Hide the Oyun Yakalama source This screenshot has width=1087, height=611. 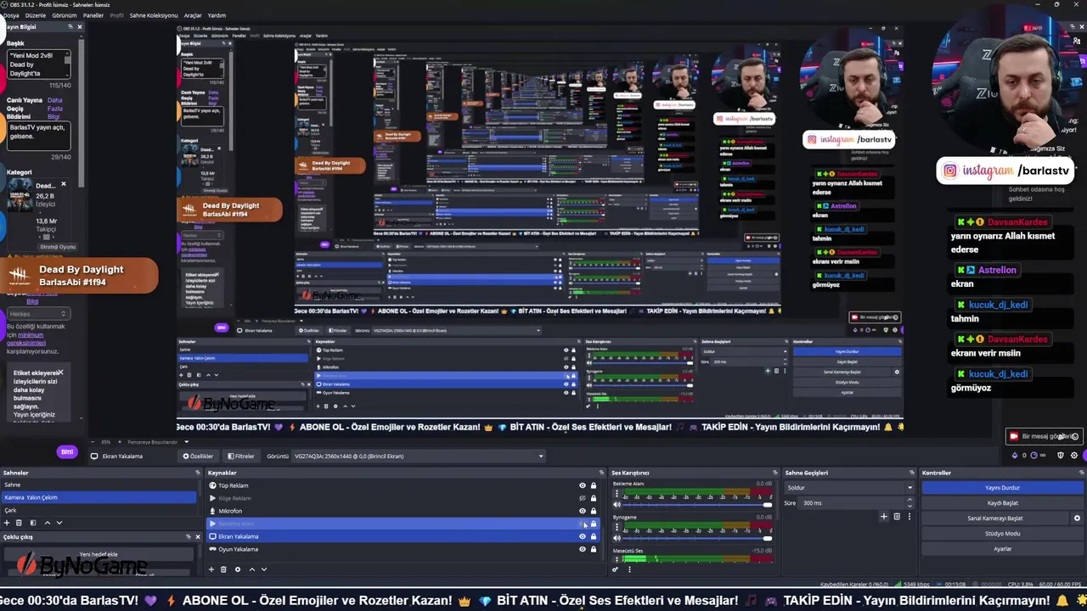pos(583,549)
